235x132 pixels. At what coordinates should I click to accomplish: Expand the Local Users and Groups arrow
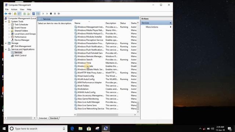coord(9,34)
